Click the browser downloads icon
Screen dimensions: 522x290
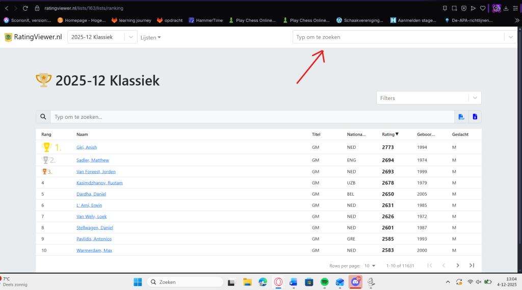(x=506, y=8)
